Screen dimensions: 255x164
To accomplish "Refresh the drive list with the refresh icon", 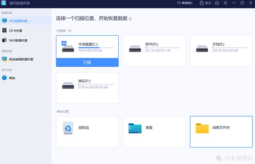I will pyautogui.click(x=130, y=19).
